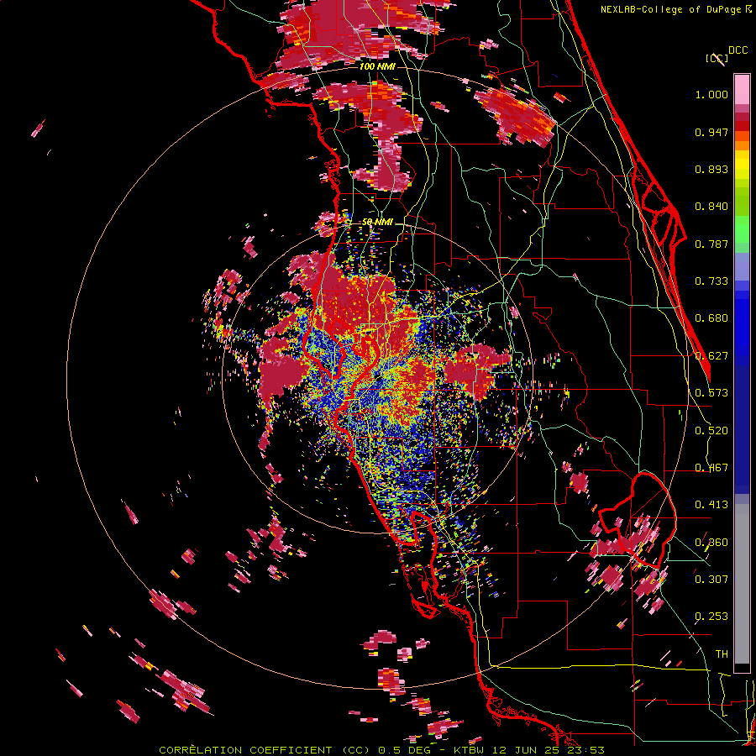Click the CORRELATION COEFFICIENT (CC) caption text
756x756 pixels.
coord(267,750)
